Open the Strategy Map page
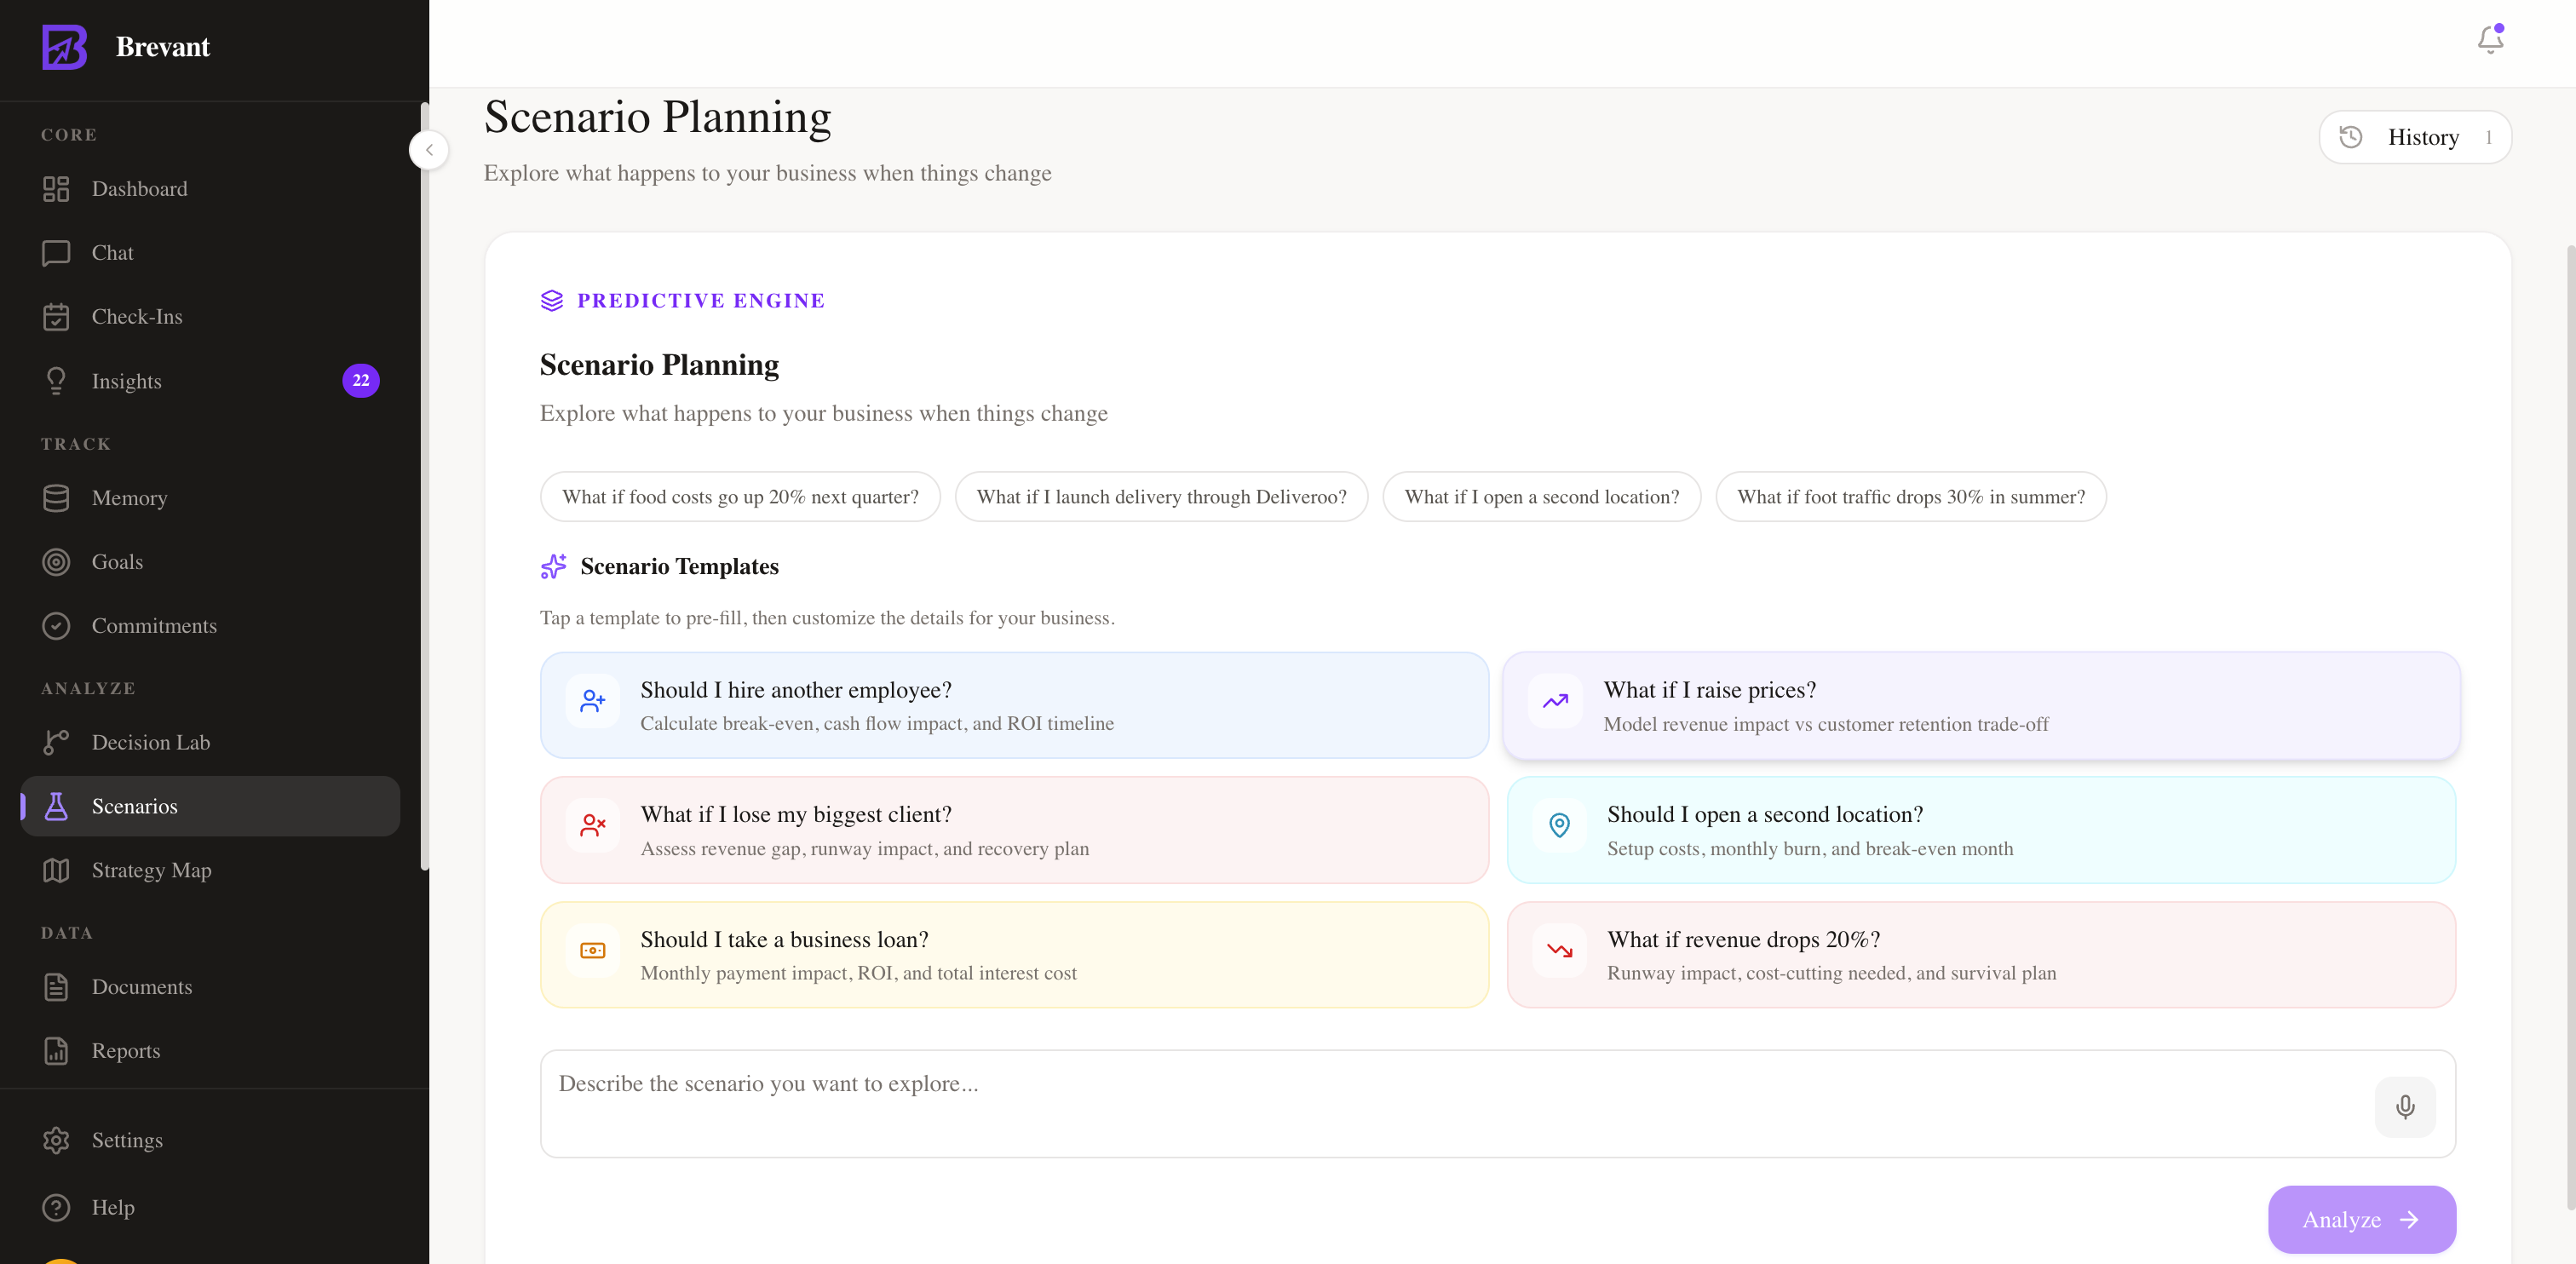Viewport: 2576px width, 1264px height. pyautogui.click(x=151, y=870)
